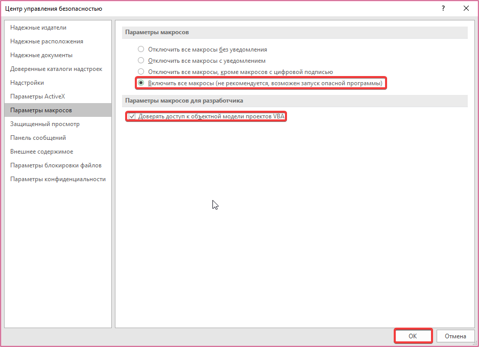Image resolution: width=479 pixels, height=347 pixels.
Task: Open the Надежные расположения section
Action: click(x=46, y=41)
